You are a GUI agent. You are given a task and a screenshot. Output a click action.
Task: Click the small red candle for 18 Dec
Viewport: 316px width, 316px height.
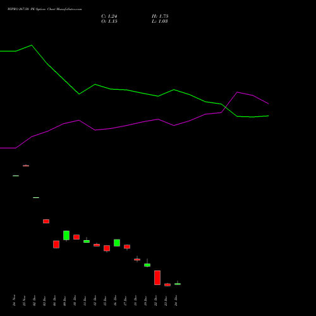(x=137, y=260)
